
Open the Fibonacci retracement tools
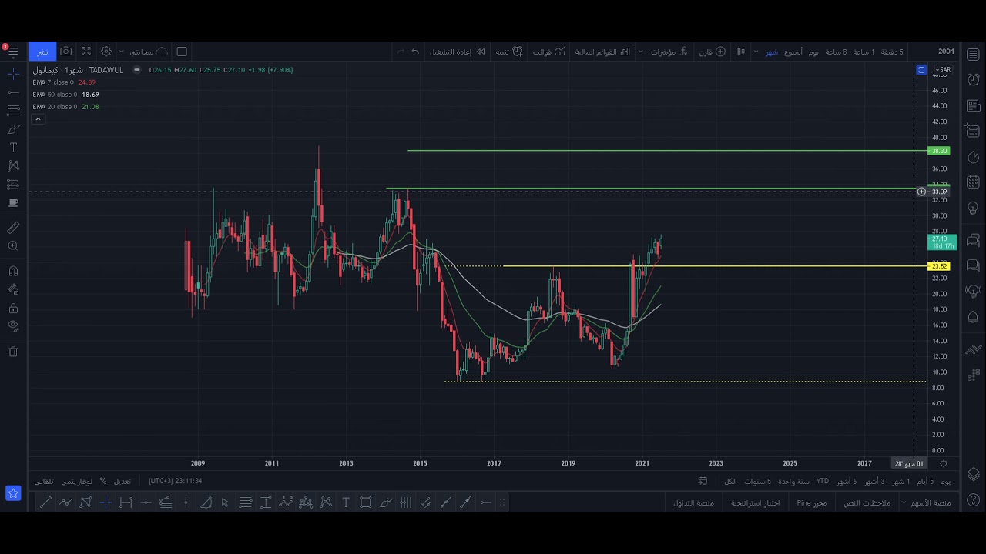13,111
